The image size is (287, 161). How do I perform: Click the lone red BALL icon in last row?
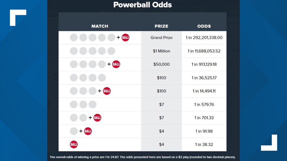[x=74, y=144]
